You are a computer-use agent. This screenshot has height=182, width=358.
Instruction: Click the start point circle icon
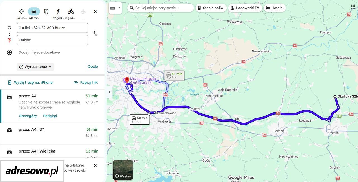(x=10, y=28)
